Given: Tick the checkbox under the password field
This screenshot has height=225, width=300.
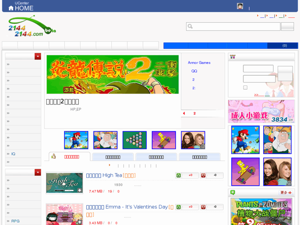Looking at the screenshot, I should point(245,88).
